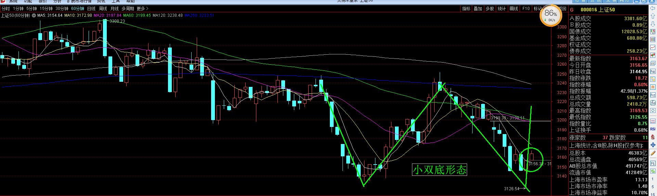Viewport: 657px width, 196px height.
Task: Click the 涨家数 37 figure
Action: (605, 138)
